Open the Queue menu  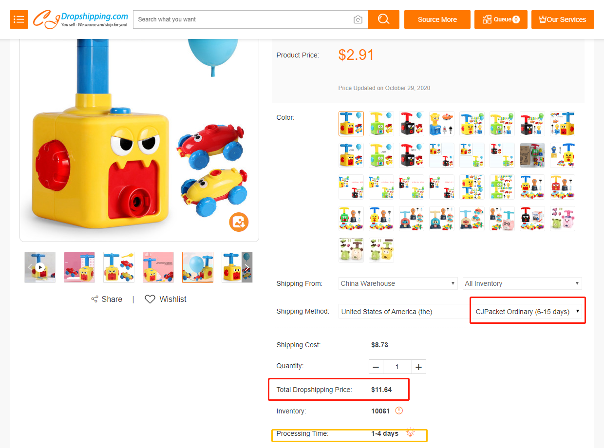(501, 19)
